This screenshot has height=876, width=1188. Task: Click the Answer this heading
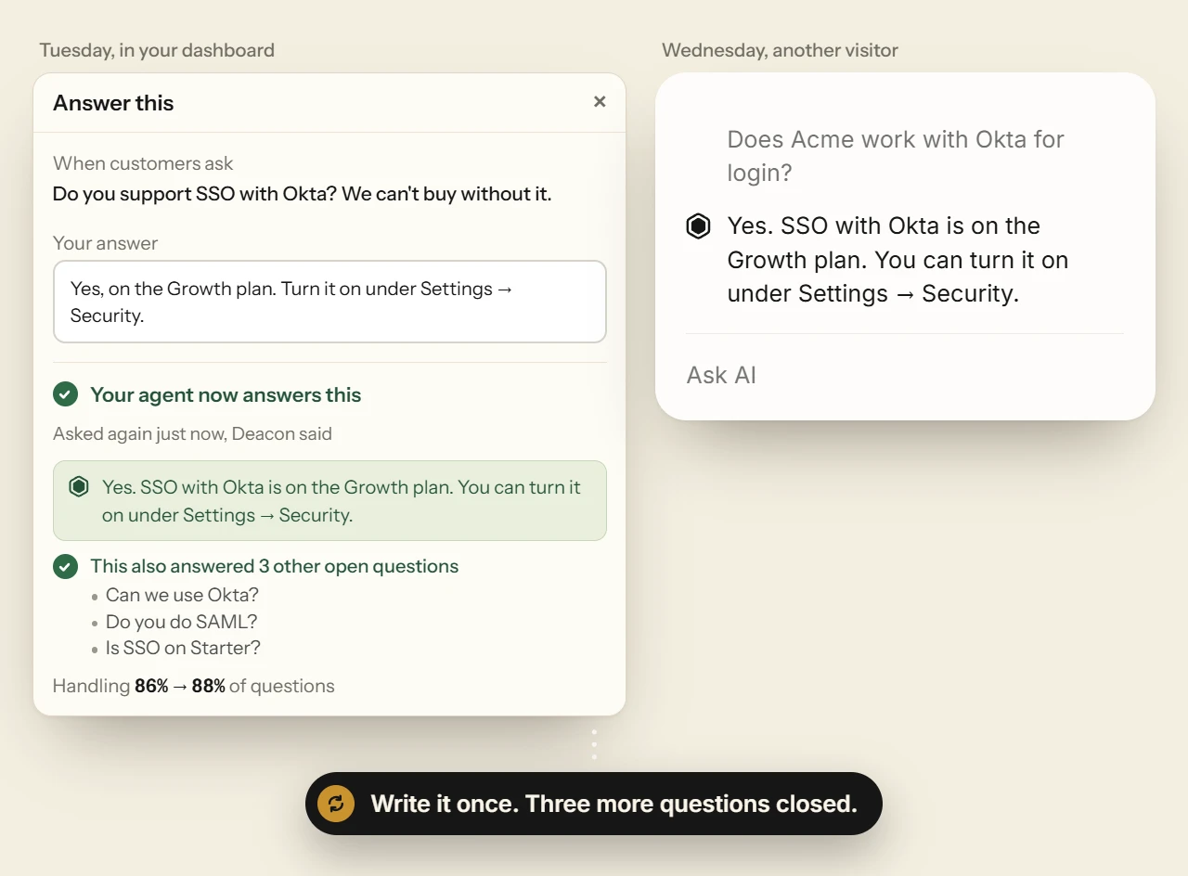click(x=113, y=103)
